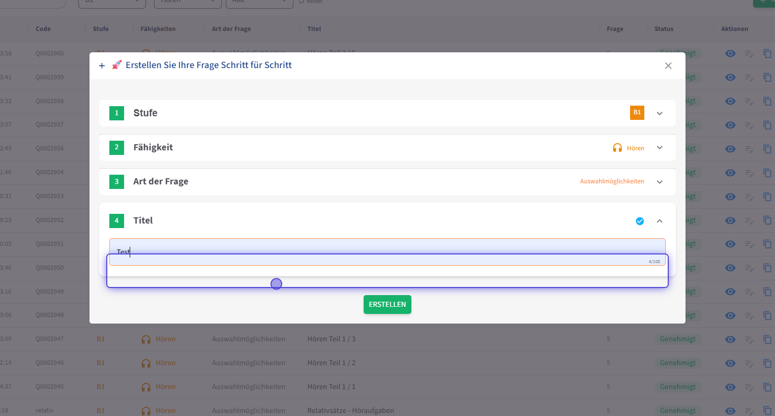Click the plus icon in the dialog title

point(102,66)
